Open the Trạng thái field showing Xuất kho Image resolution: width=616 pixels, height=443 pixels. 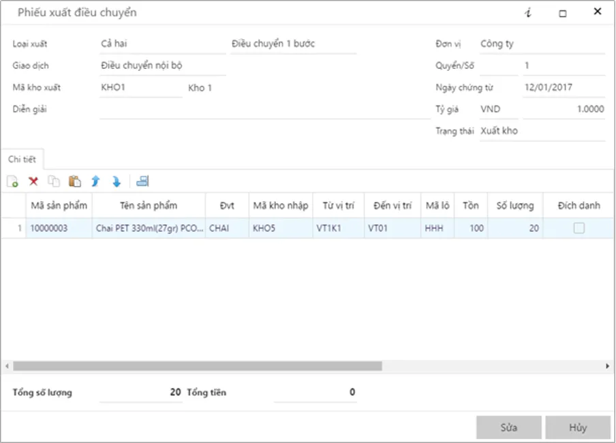click(x=542, y=131)
